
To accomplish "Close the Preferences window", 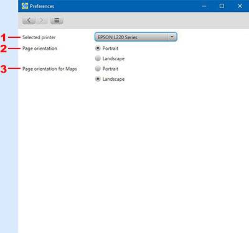I will (240, 6).
